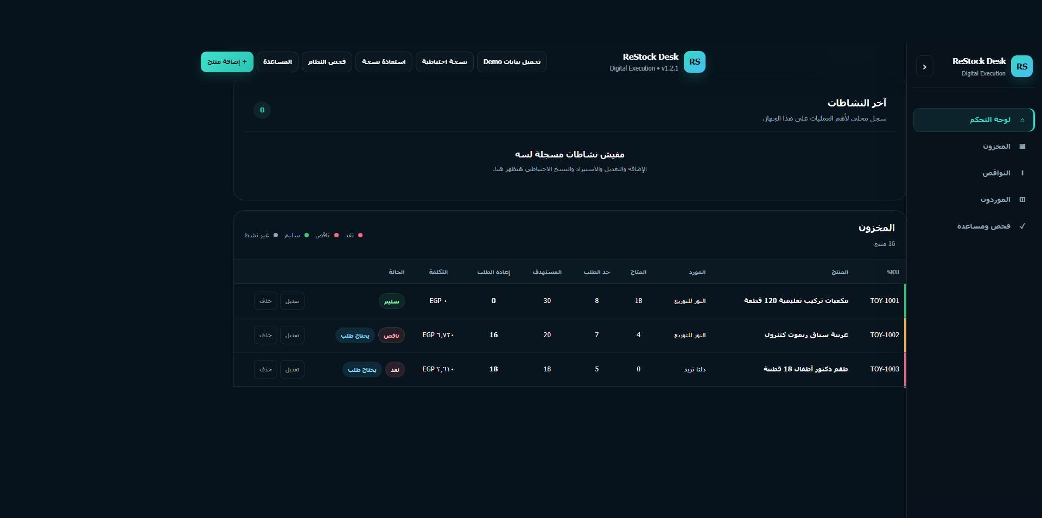Click supplier النور للتوزيع in TOY-1001 row

690,301
